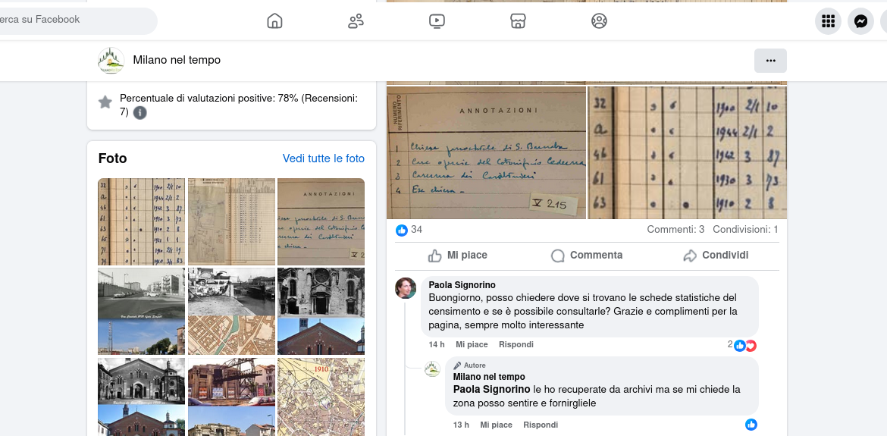
Task: Expand the post's 34 reactions list
Action: tap(409, 230)
